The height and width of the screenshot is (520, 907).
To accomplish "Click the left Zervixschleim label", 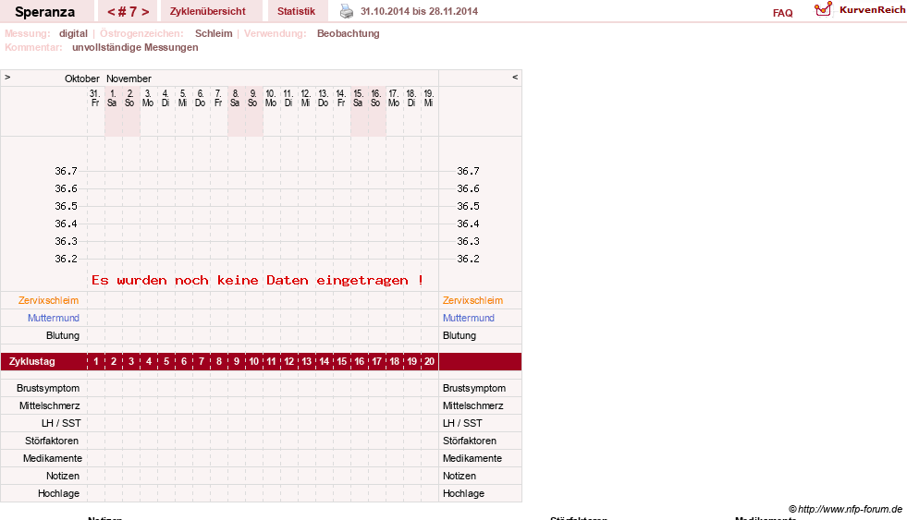I will pyautogui.click(x=49, y=300).
